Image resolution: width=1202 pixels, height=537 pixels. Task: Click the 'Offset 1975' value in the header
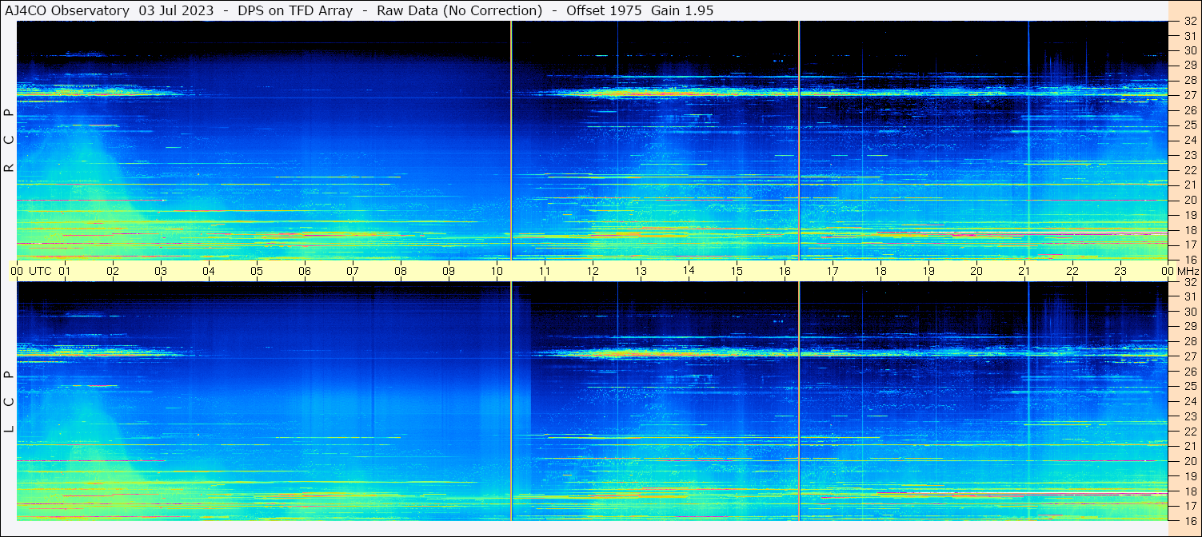pyautogui.click(x=603, y=10)
